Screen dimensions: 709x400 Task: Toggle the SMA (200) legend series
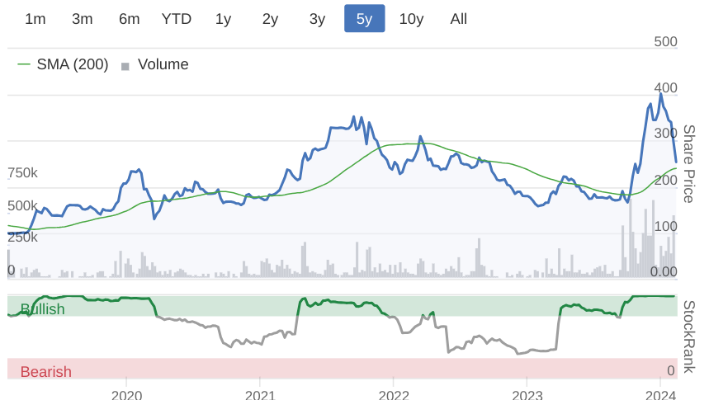(x=63, y=64)
